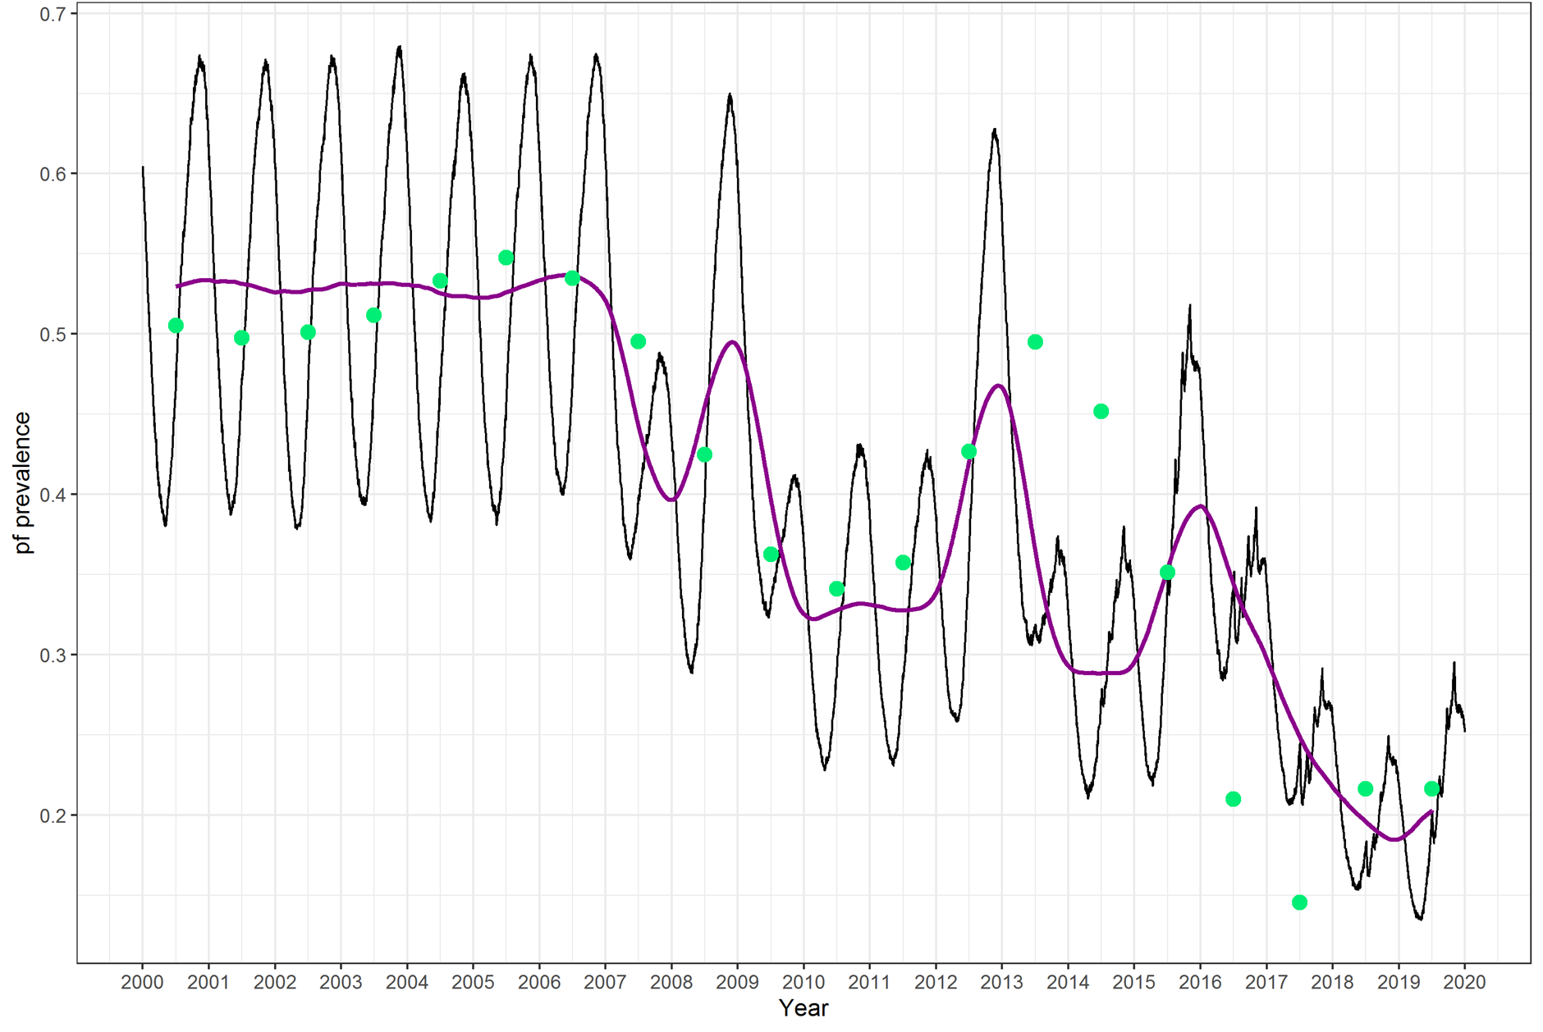Click the 2020 tick label on the x-axis

(x=1464, y=983)
